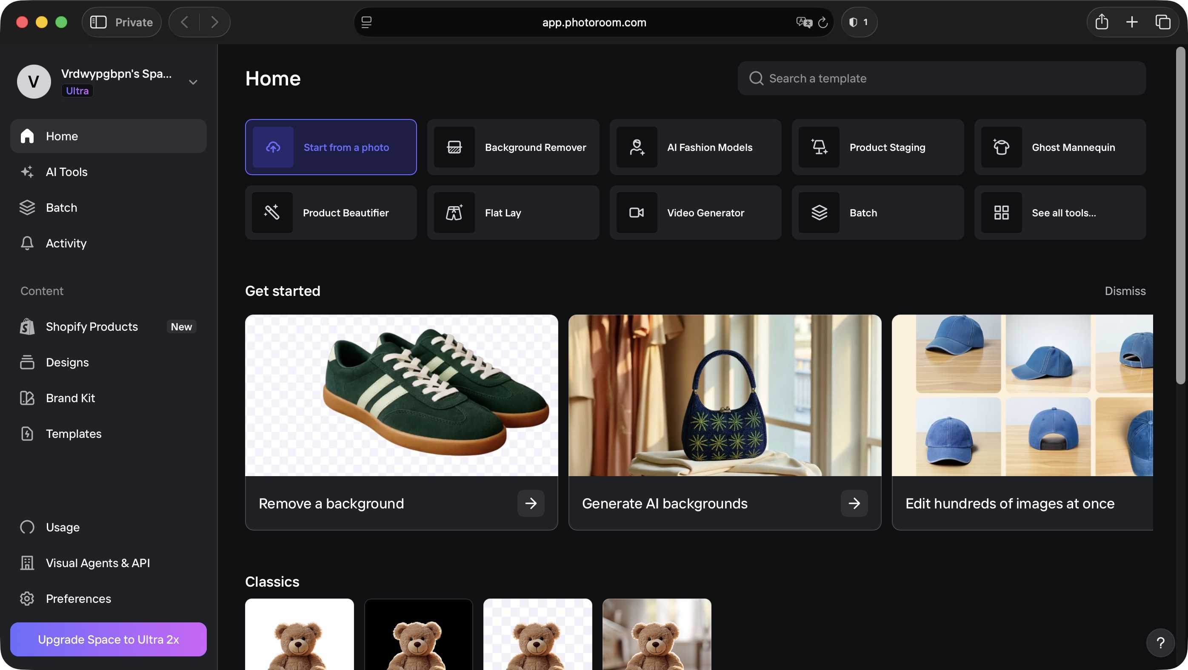Go forward in browser history
The height and width of the screenshot is (670, 1188).
pyautogui.click(x=214, y=22)
